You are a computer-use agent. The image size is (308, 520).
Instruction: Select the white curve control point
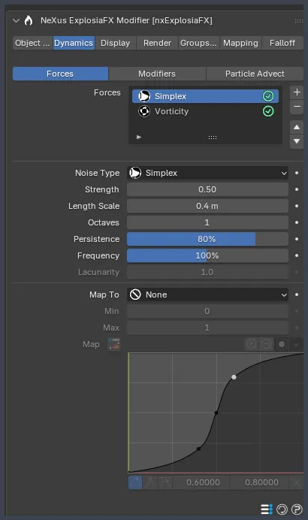(x=234, y=377)
